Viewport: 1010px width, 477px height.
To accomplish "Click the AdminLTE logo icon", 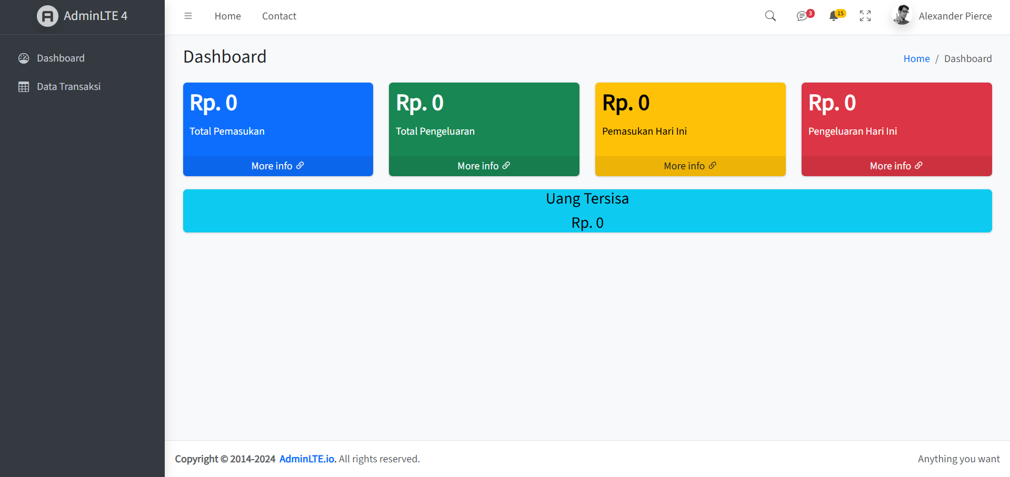I will (x=47, y=16).
